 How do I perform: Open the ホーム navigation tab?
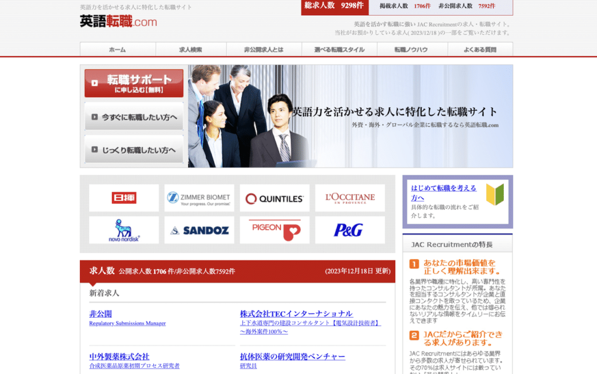click(118, 50)
